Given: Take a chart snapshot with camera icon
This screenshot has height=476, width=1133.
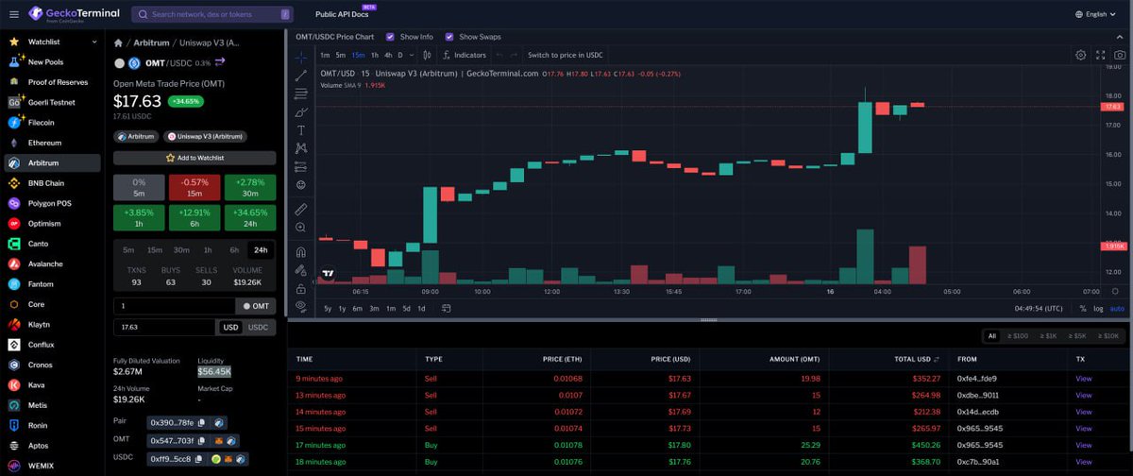Looking at the screenshot, I should (x=1120, y=55).
